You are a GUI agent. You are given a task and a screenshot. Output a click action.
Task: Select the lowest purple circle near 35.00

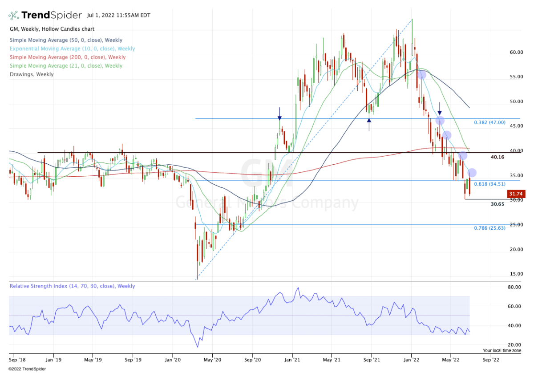[x=472, y=173]
